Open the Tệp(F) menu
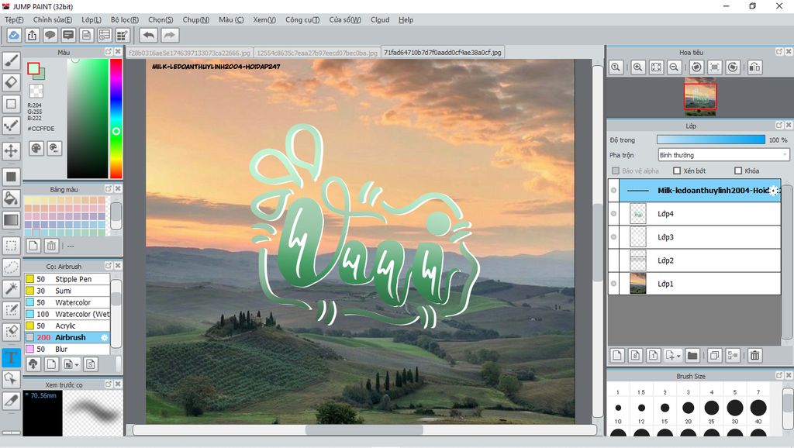Screen dimensions: 794x448 click(14, 19)
